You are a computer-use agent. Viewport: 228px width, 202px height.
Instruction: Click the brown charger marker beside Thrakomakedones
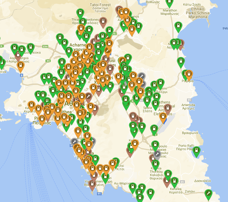(x=103, y=22)
